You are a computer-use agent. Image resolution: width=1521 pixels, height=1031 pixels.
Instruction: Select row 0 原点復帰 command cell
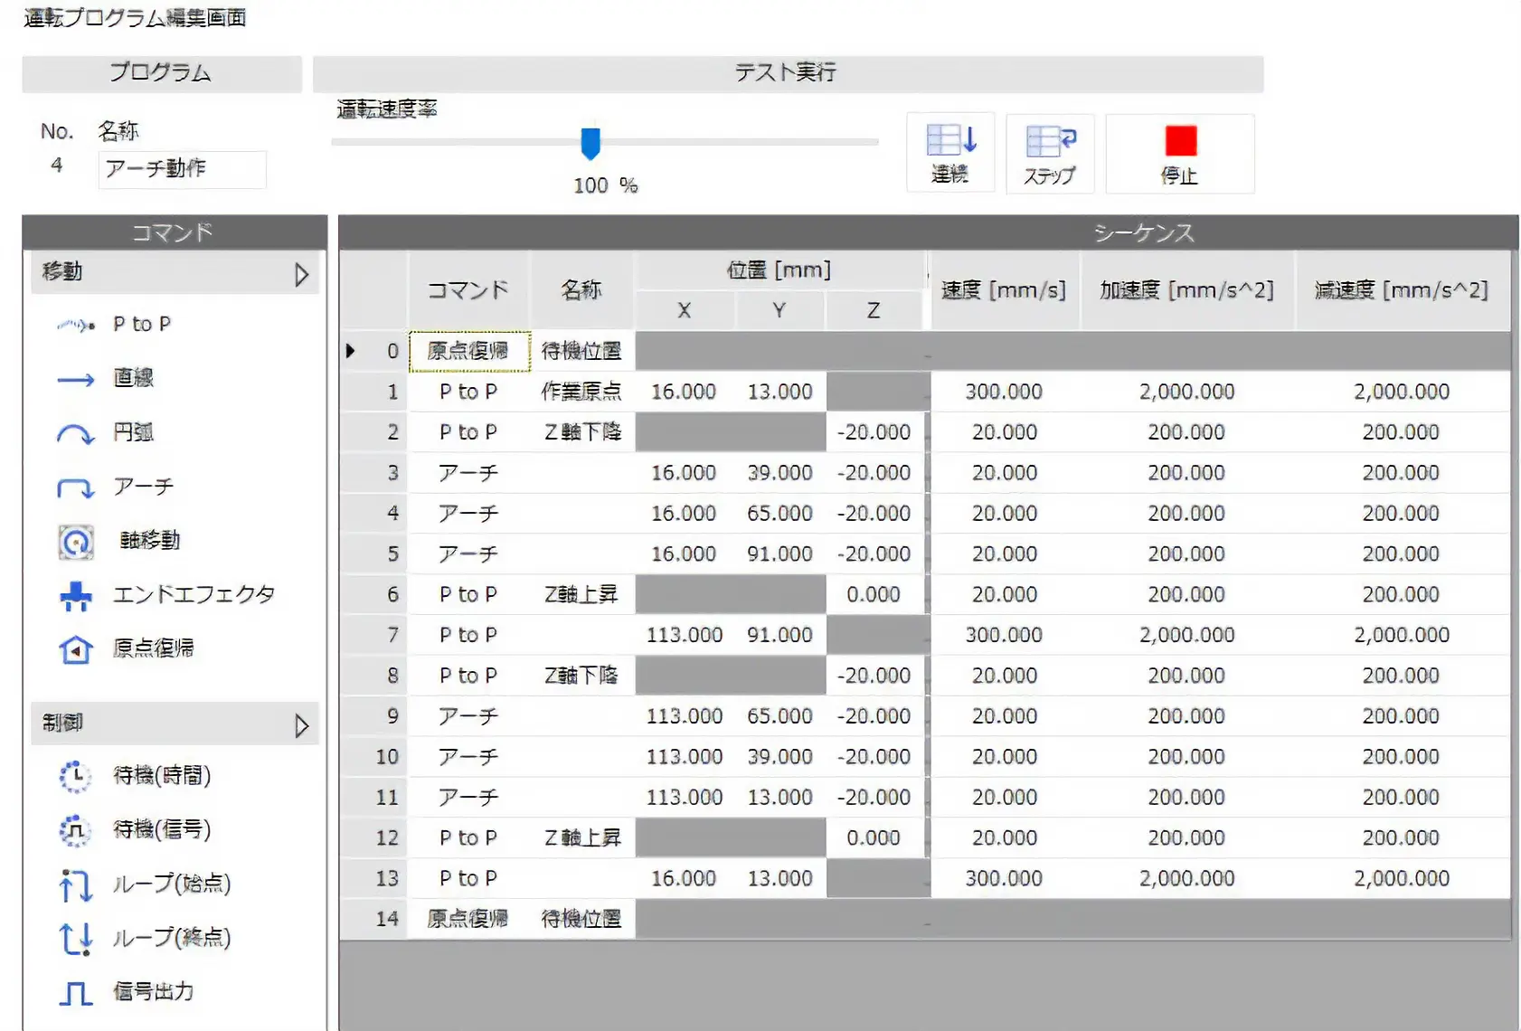tap(469, 351)
